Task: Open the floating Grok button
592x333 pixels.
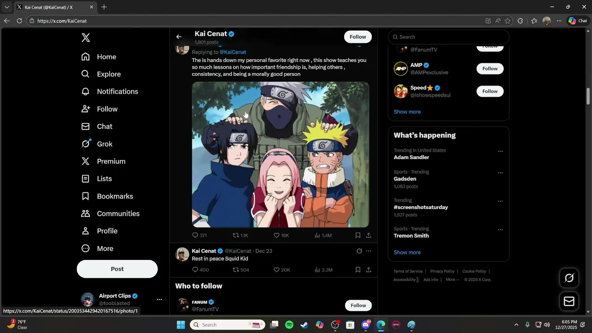Action: (569, 278)
